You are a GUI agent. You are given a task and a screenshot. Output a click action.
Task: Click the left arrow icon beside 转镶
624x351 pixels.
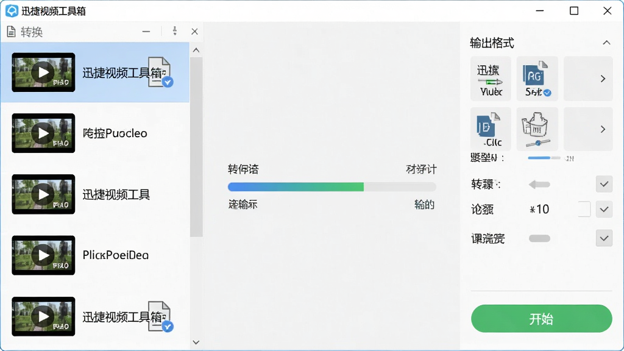tap(539, 184)
